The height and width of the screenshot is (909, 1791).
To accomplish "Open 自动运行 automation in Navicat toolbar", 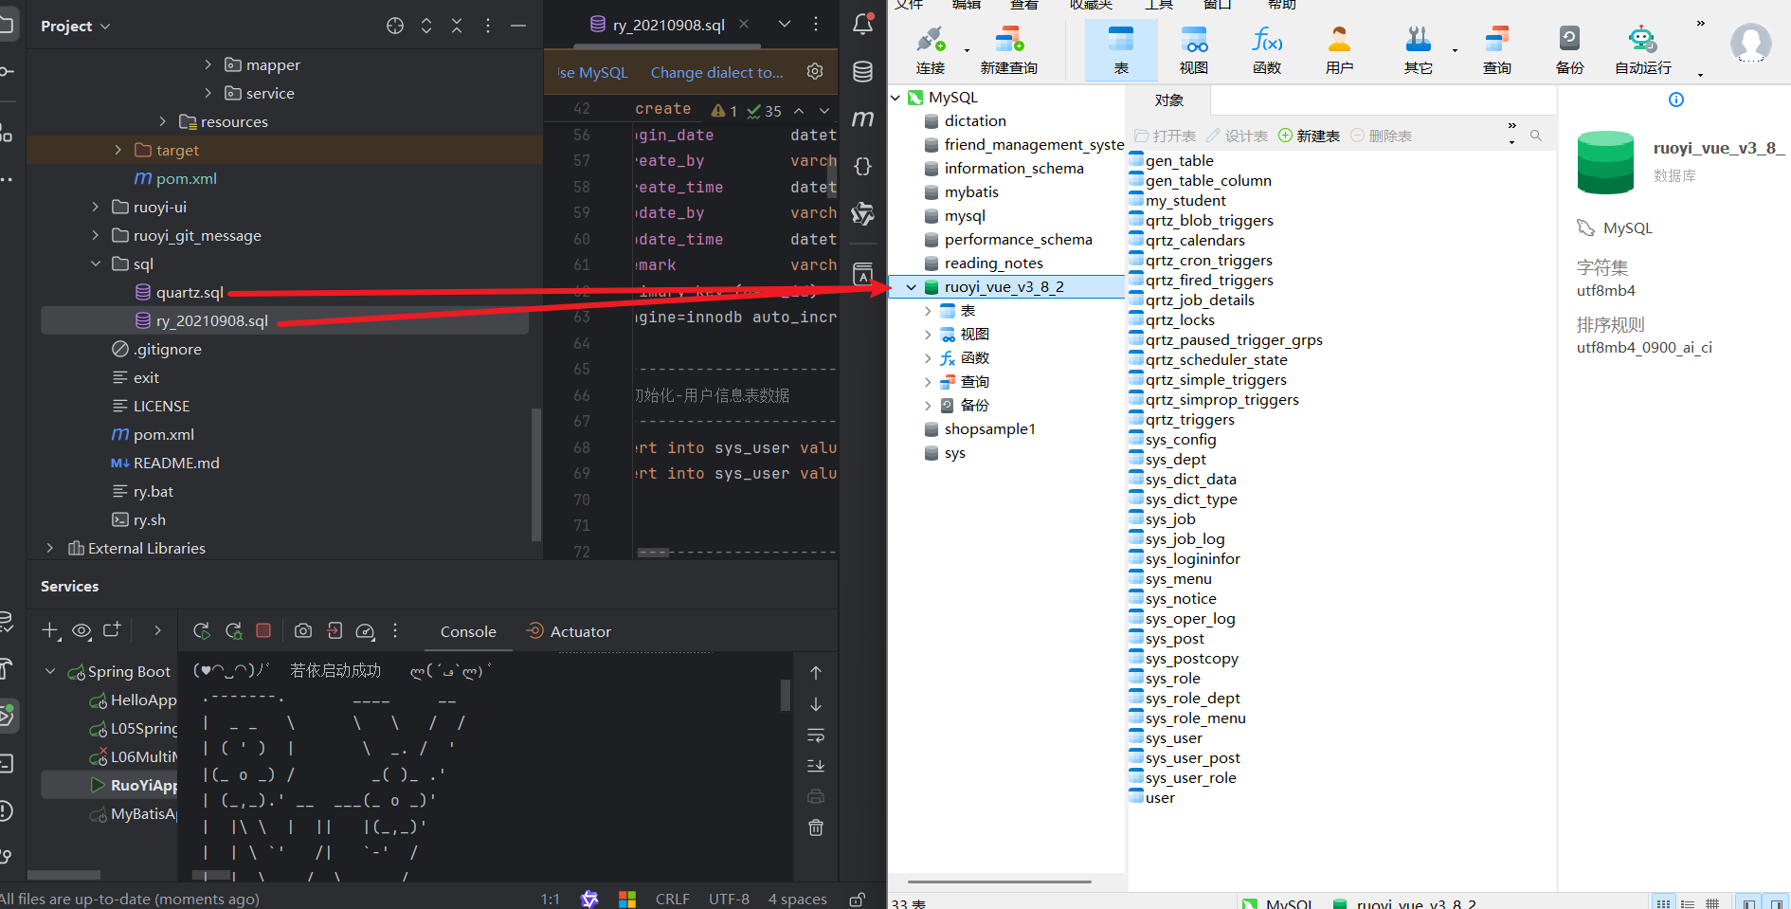I will [1643, 50].
